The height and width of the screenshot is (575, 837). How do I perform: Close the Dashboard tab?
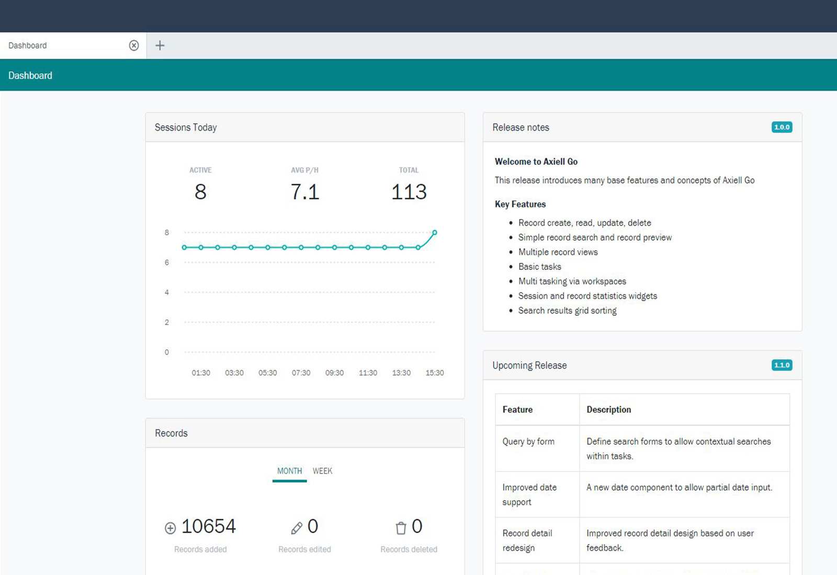(x=134, y=45)
